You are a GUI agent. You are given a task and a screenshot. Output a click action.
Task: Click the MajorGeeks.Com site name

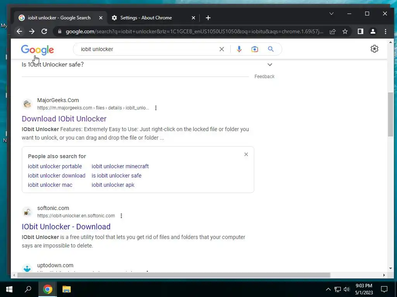[58, 100]
